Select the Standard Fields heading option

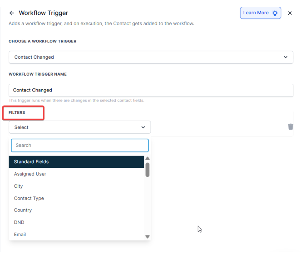pos(76,162)
